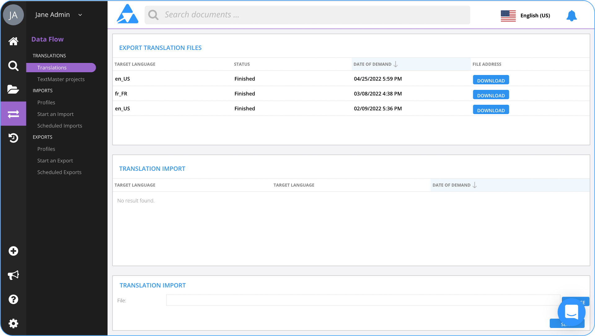Screen dimensions: 595x336
Task: Open the Search icon in left sidebar
Action: click(13, 66)
